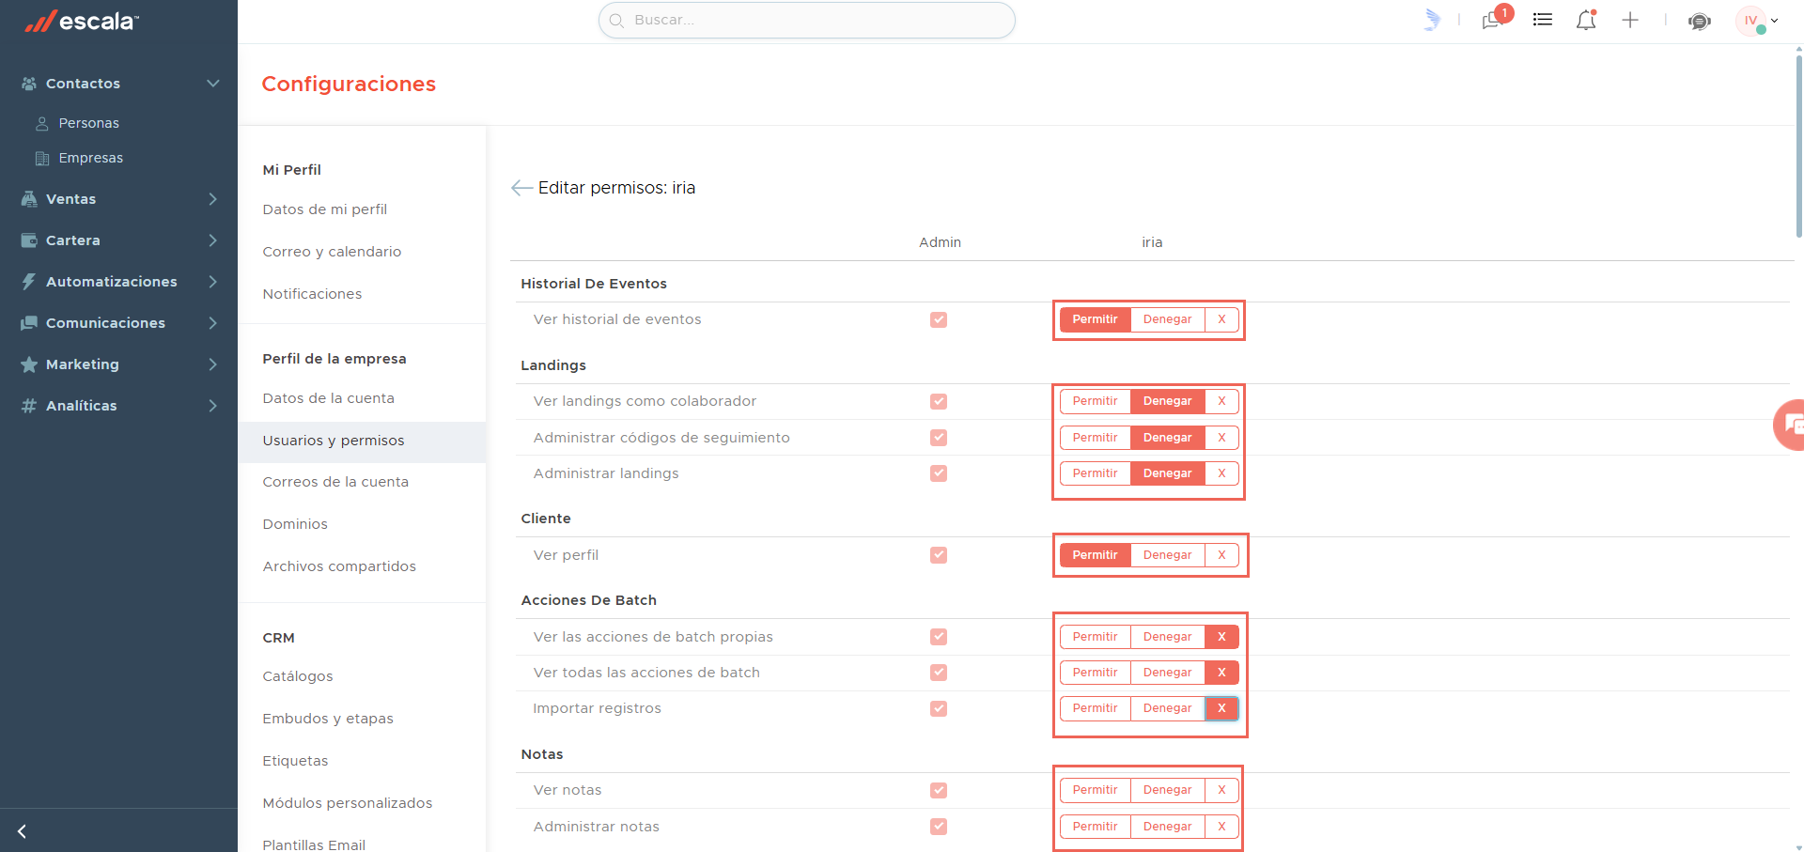1804x852 pixels.
Task: Click the Cartera wallet icon
Action: click(29, 240)
